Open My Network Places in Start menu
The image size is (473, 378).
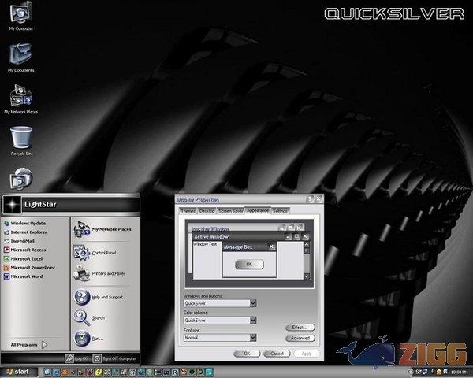coord(102,229)
